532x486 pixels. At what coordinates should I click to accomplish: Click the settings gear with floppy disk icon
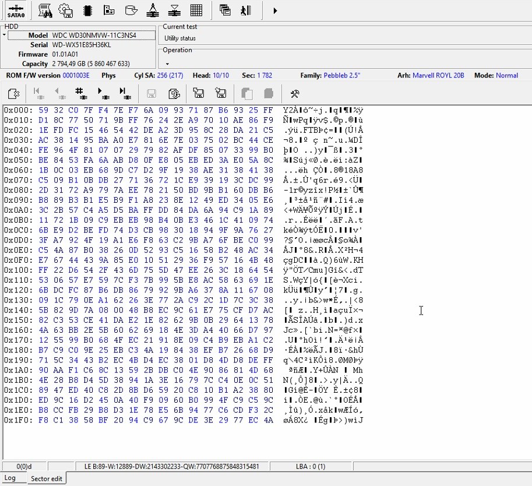tap(65, 10)
